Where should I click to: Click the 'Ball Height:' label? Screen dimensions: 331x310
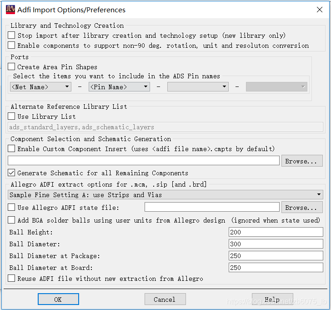(31, 232)
